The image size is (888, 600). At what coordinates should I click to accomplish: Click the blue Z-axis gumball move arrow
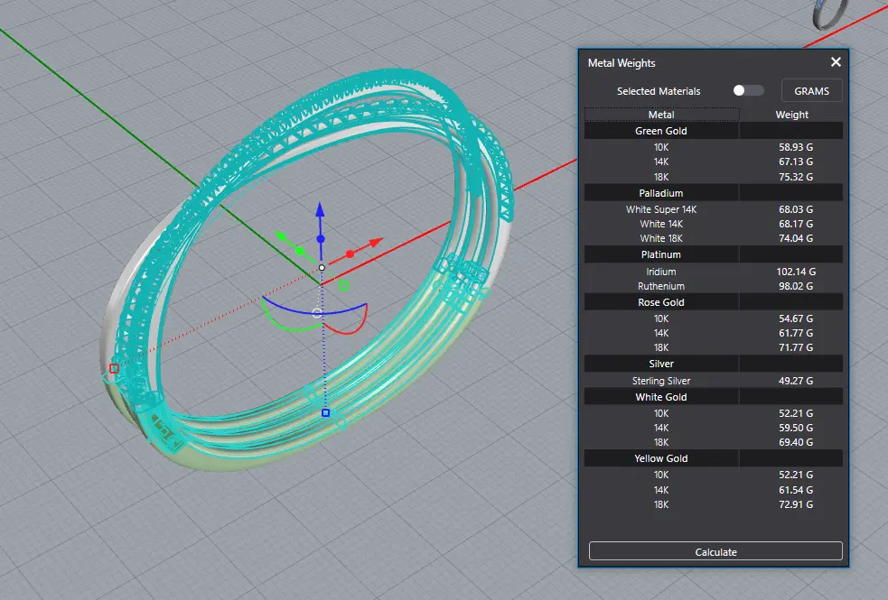pos(319,211)
